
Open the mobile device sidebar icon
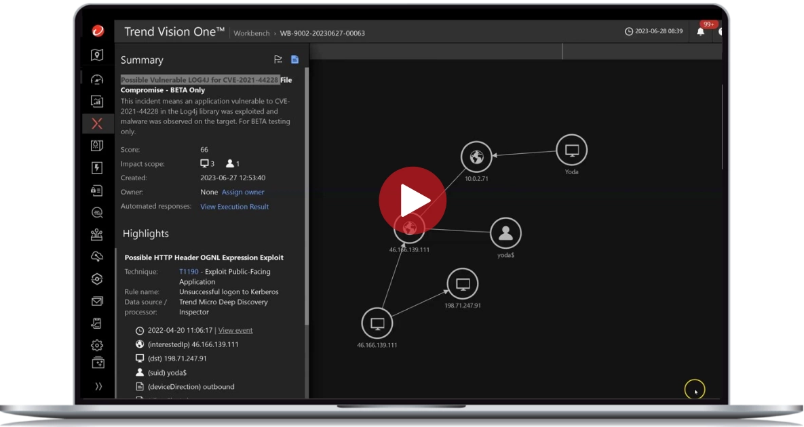[97, 323]
